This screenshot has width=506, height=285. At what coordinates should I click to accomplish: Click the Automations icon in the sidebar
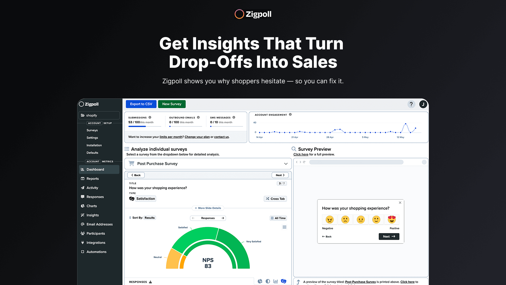[x=83, y=251]
